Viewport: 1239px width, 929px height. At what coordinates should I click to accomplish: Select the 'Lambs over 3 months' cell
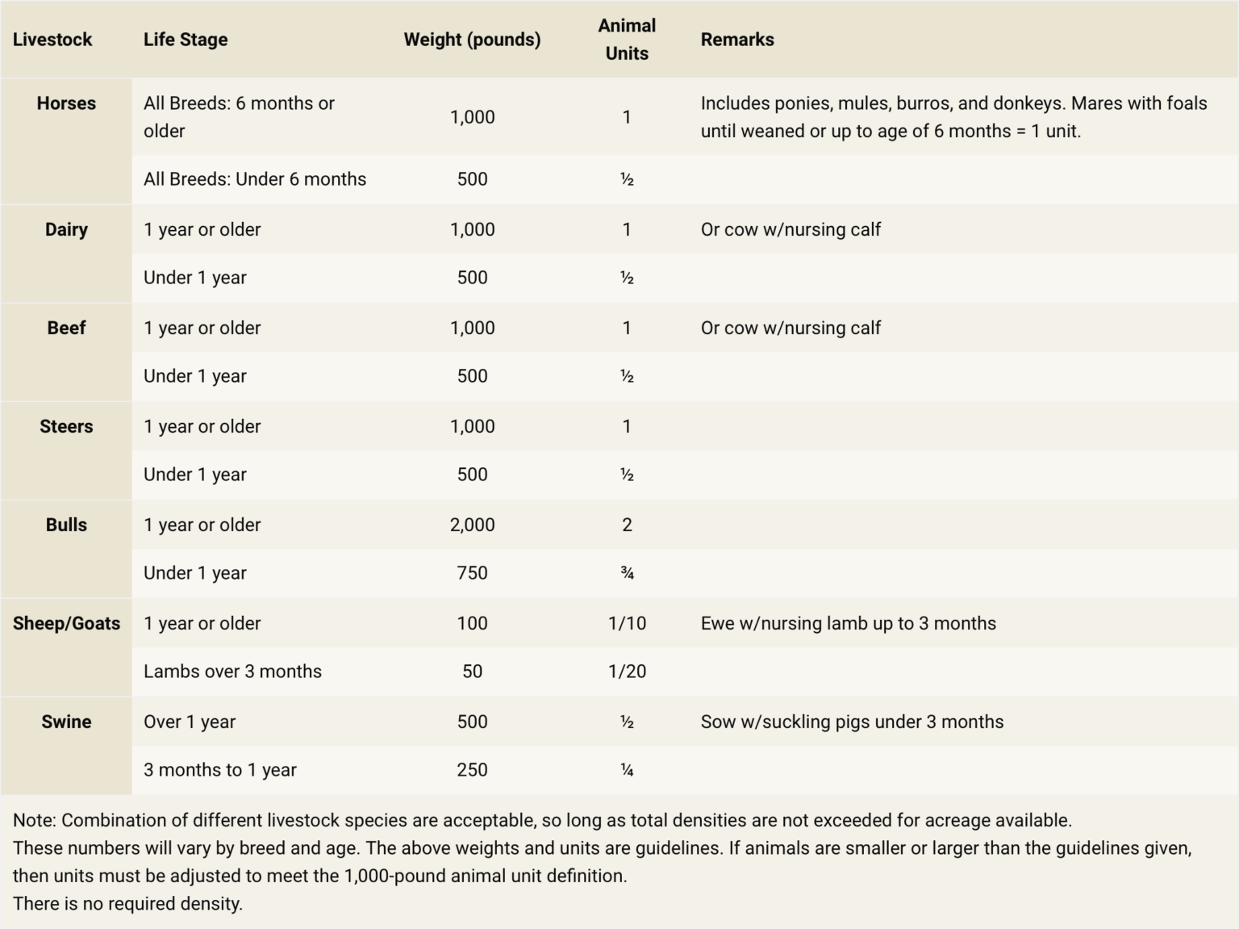pyautogui.click(x=232, y=672)
